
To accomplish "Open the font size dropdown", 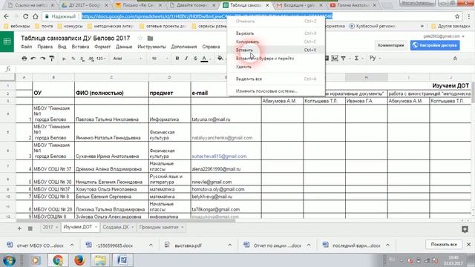I will 160,59.
